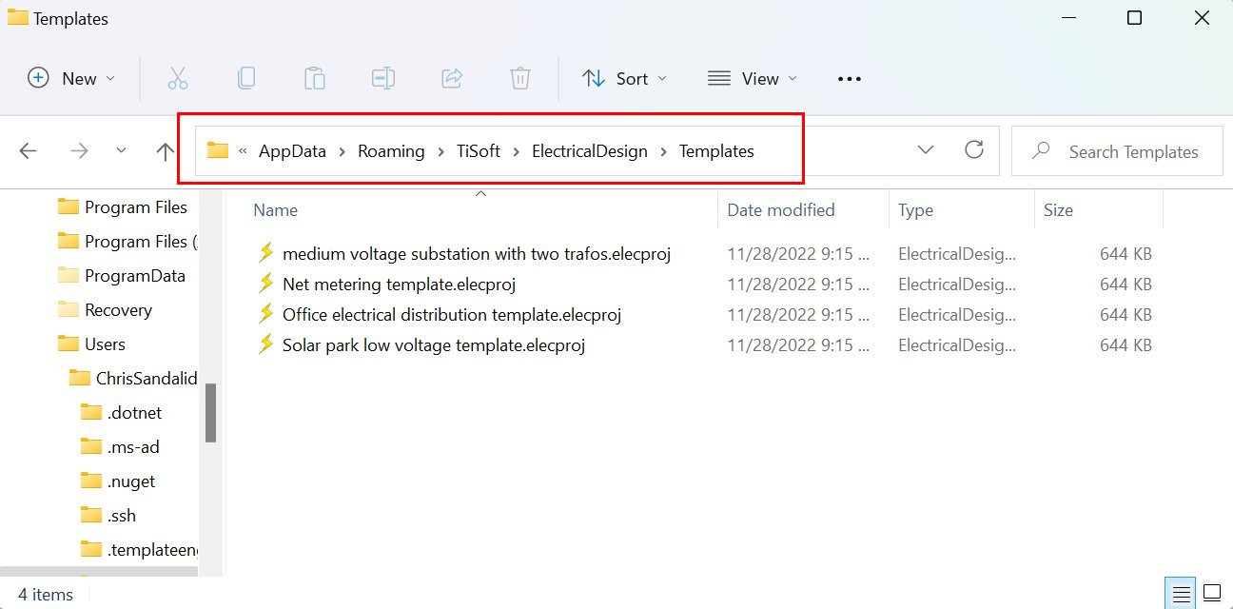Screen dimensions: 1233x609
Task: Expand the address bar history dropdown
Action: (x=925, y=150)
